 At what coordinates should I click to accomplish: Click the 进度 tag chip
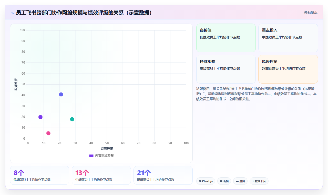240,181
